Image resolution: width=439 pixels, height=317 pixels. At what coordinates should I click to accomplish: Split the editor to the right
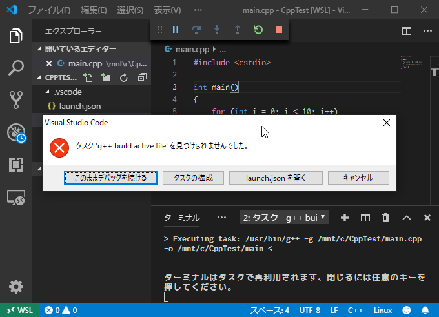407,31
